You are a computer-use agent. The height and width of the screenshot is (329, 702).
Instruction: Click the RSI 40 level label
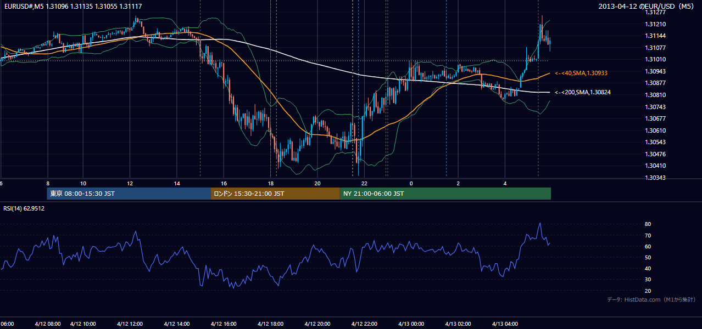[x=648, y=268]
